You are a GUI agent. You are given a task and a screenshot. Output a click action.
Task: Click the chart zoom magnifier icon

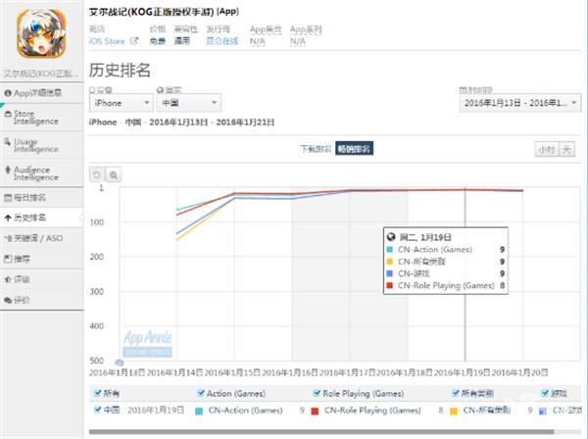point(114,174)
